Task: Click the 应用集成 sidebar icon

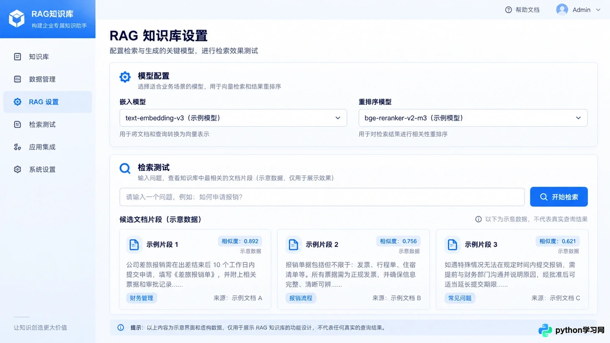Action: tap(17, 147)
